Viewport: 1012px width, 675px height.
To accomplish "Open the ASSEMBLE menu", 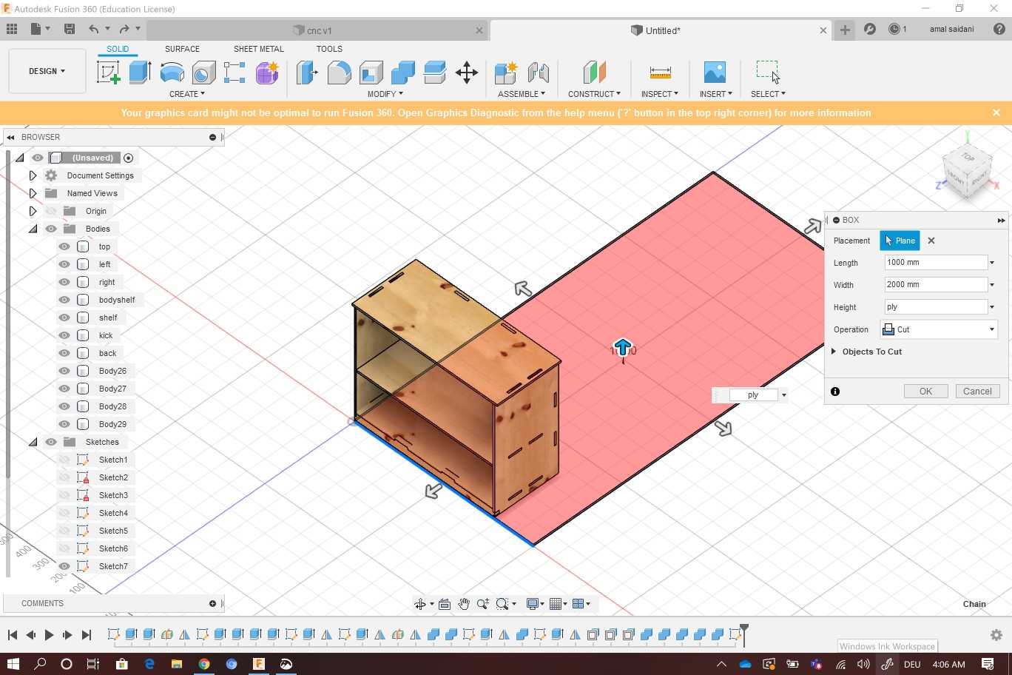I will [x=522, y=94].
